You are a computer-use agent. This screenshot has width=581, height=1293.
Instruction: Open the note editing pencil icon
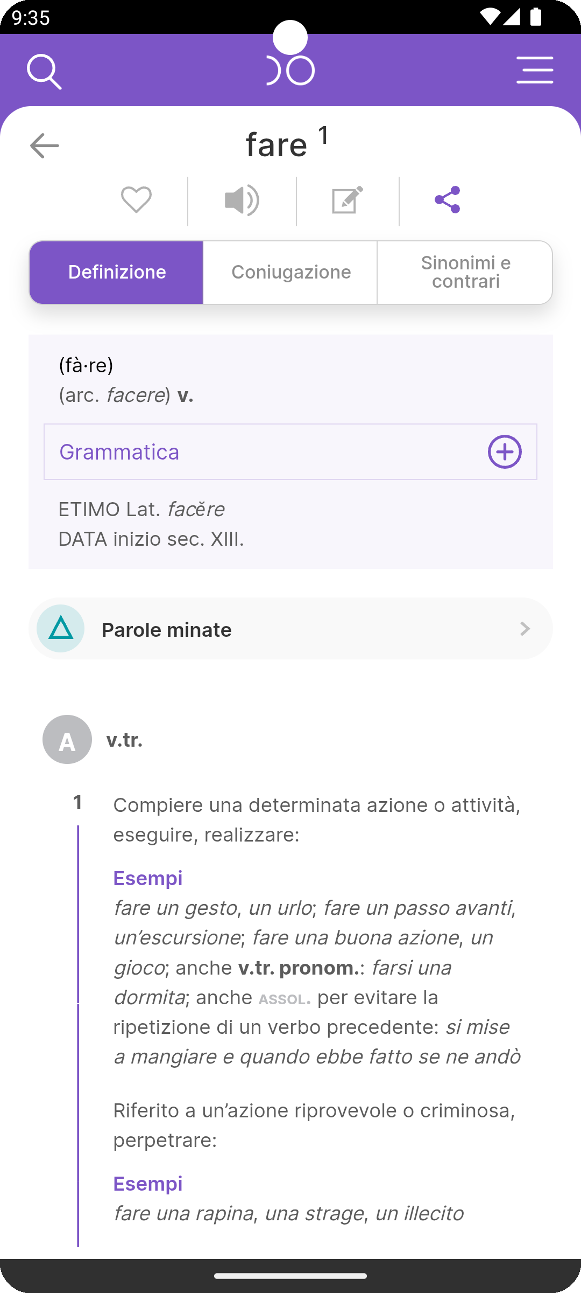click(x=348, y=200)
